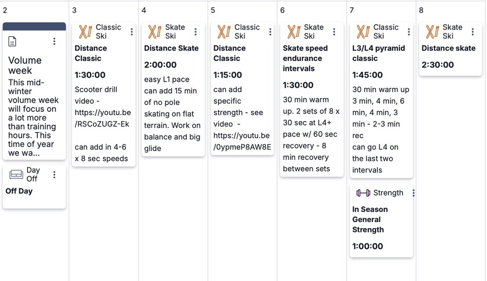Click the skate ski icon on day 4 workout
Image resolution: width=487 pixels, height=281 pixels.
(x=155, y=32)
